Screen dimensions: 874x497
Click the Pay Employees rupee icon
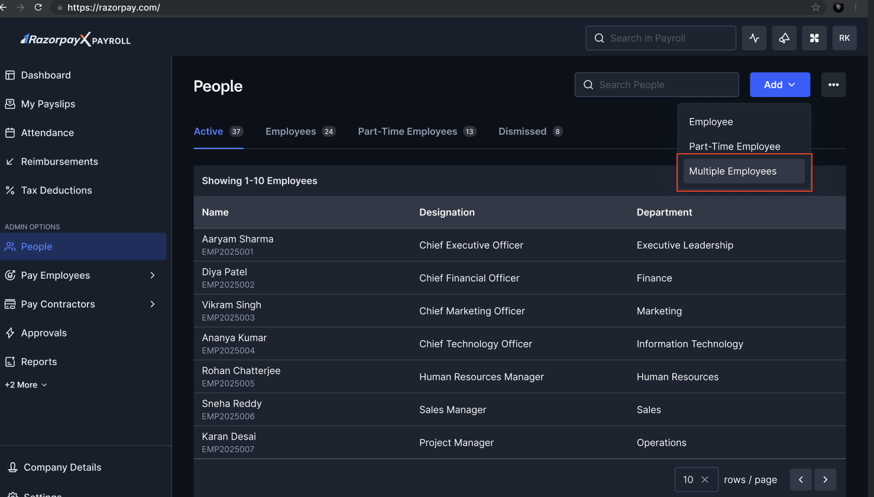[x=10, y=275]
